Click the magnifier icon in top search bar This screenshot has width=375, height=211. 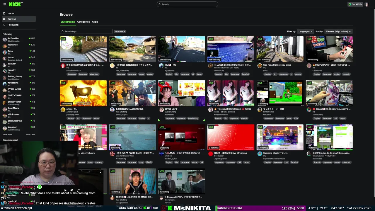(160, 4)
